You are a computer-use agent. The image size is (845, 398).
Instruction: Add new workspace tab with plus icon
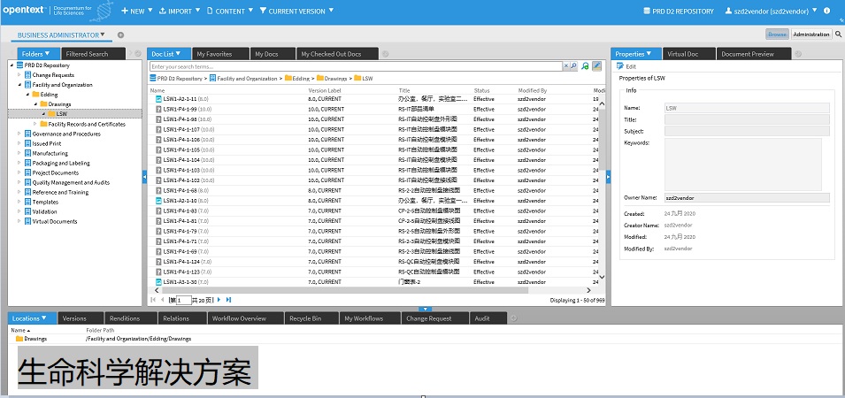point(120,35)
